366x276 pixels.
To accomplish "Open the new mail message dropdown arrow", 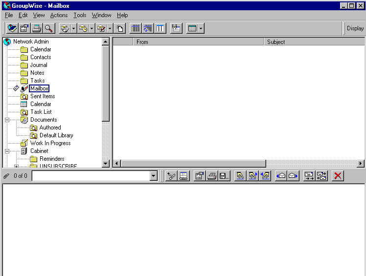I will tap(73, 28).
